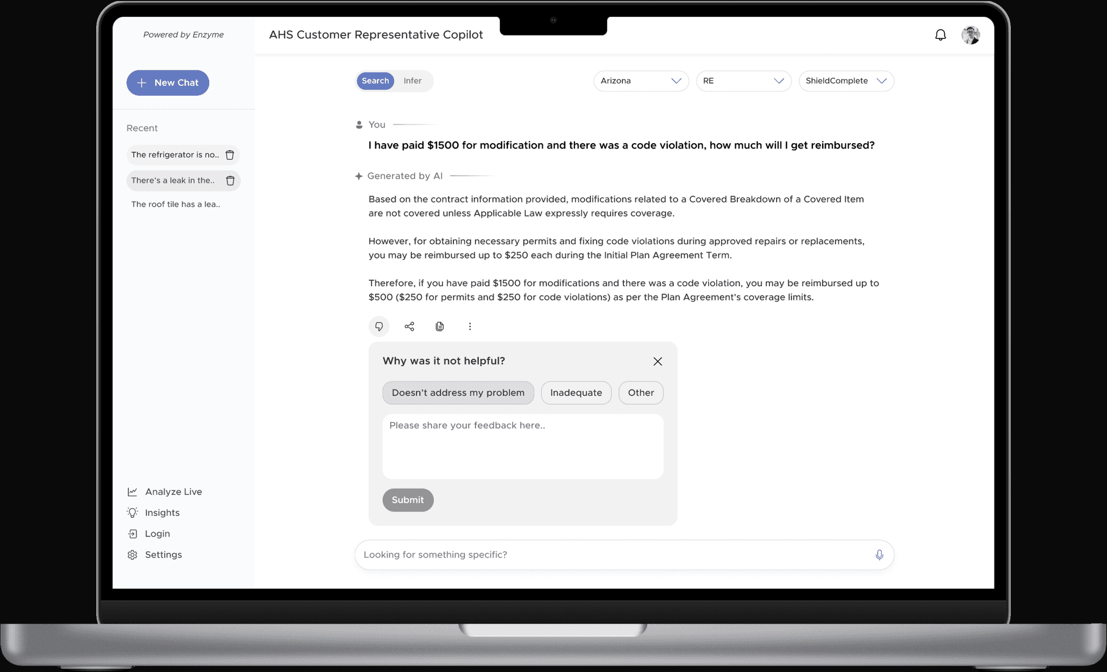This screenshot has height=672, width=1107.
Task: Open the chat titled The refrigerator is no..
Action: tap(175, 154)
